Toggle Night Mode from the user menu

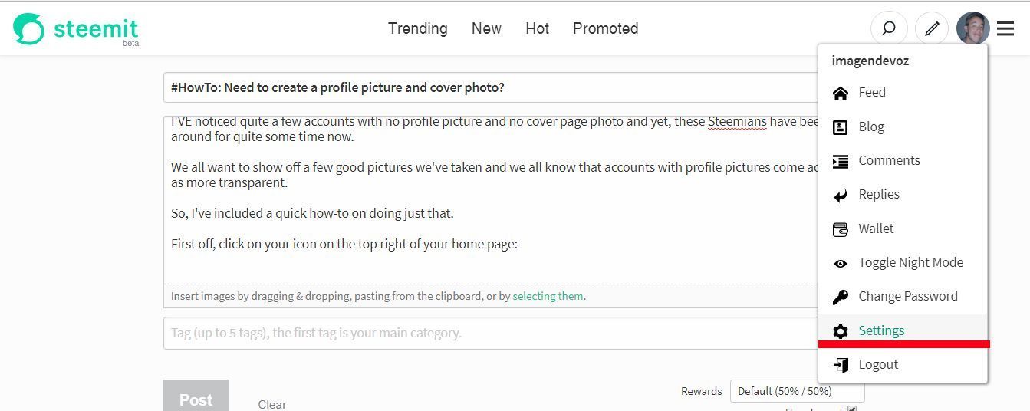910,262
